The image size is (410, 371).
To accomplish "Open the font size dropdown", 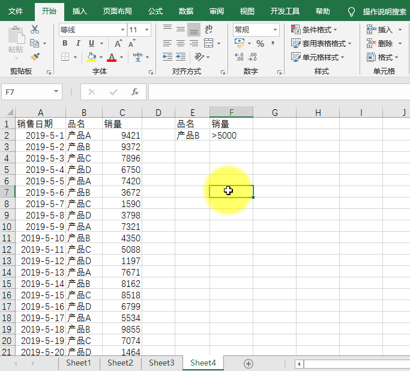I will (146, 30).
